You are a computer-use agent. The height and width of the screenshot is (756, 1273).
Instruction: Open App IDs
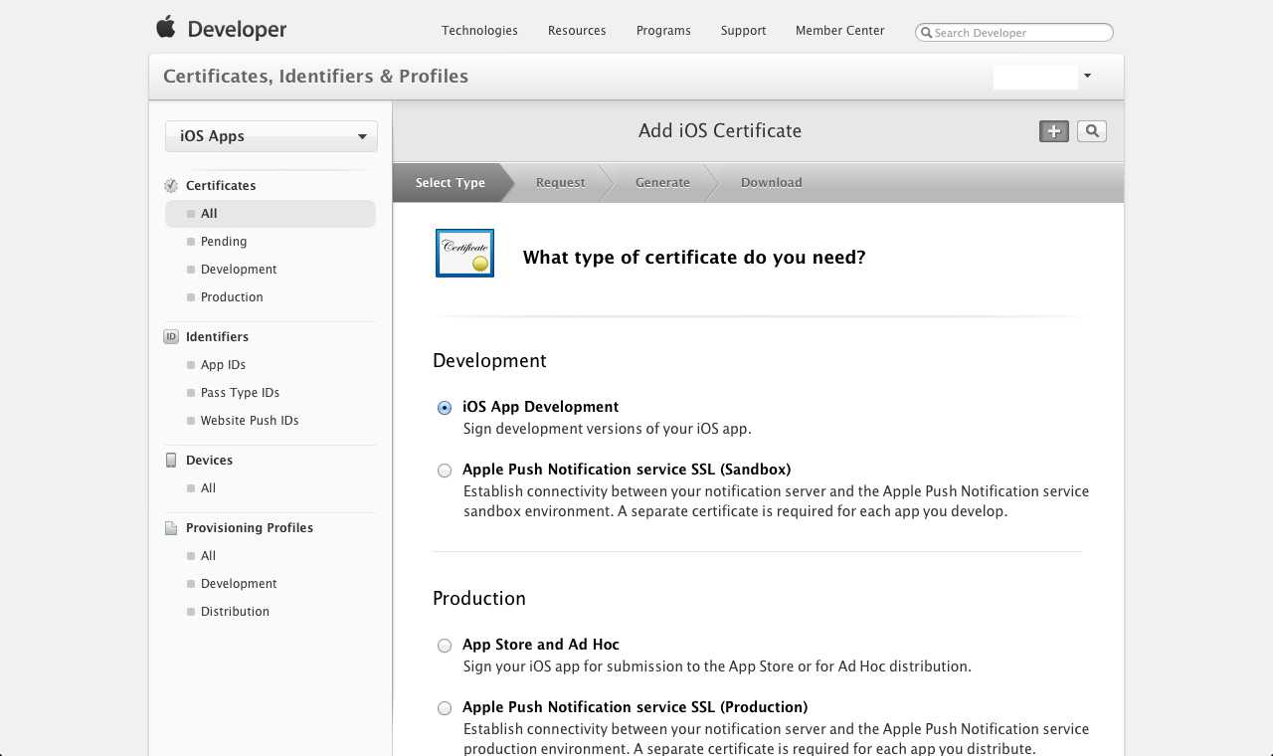click(223, 365)
